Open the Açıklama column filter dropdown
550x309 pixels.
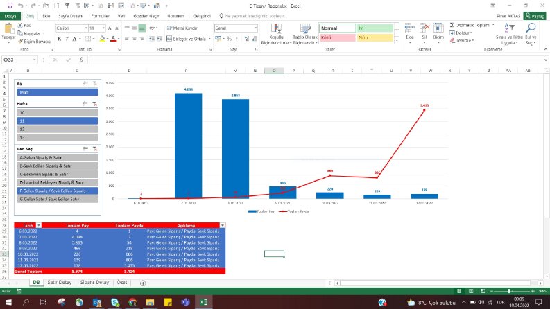point(223,225)
